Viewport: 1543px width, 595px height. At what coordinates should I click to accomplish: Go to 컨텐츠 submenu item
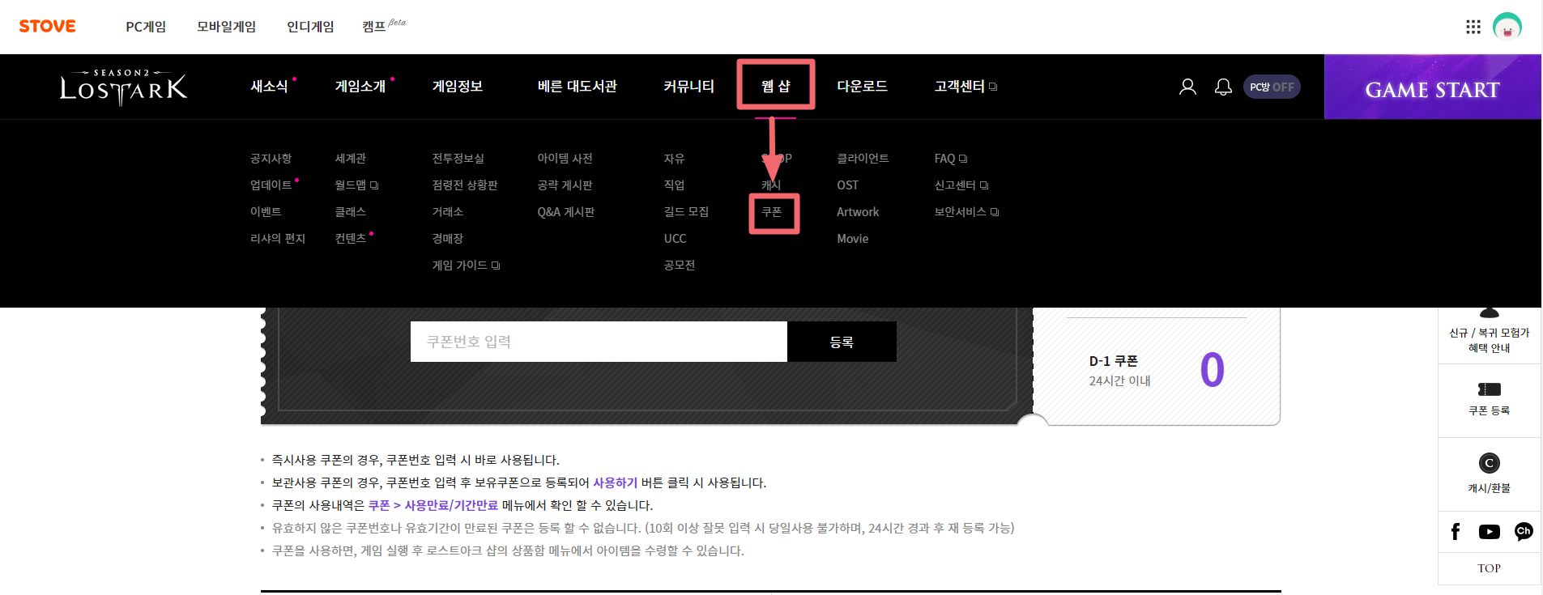coord(351,239)
